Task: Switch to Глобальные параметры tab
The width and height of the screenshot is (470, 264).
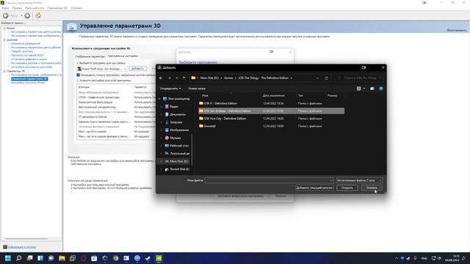Action: (x=90, y=56)
